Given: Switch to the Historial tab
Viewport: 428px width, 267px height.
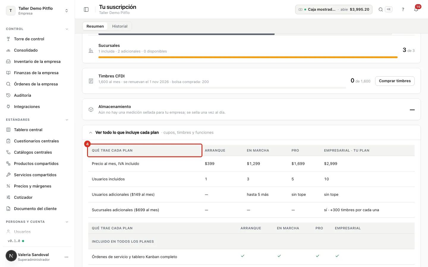Looking at the screenshot, I should click(120, 26).
